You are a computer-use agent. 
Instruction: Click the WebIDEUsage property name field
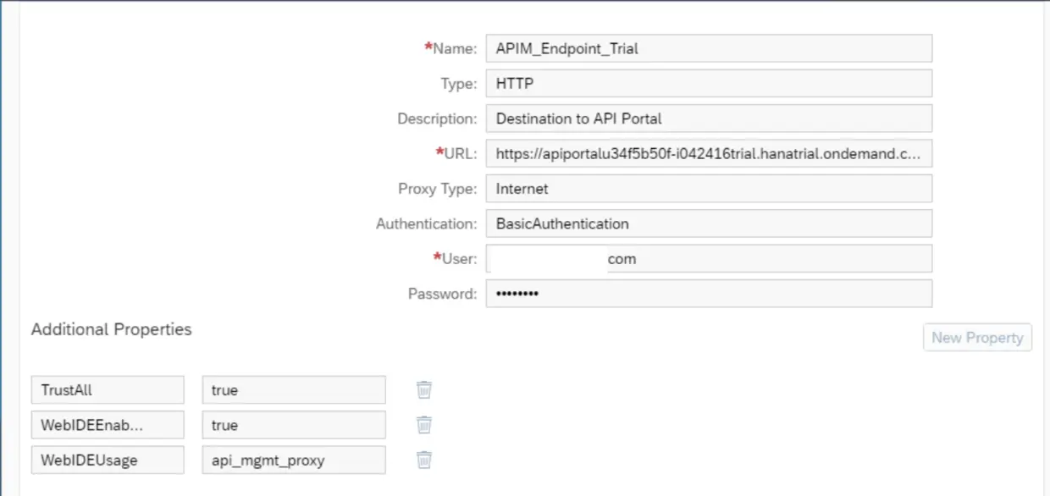click(108, 460)
